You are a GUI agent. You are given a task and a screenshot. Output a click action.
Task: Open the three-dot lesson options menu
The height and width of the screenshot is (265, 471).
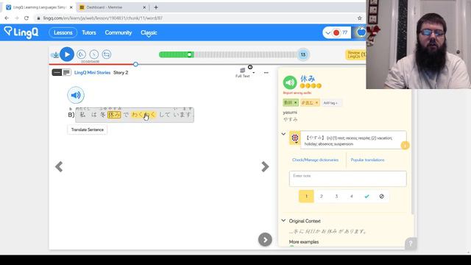pos(266,73)
